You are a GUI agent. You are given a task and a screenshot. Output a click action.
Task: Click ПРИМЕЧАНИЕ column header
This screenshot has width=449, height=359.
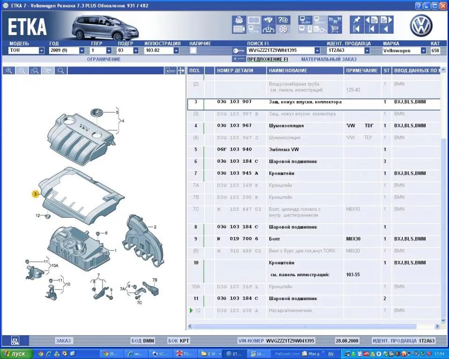click(x=362, y=71)
